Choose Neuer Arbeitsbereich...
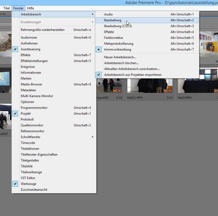Viewport: 218px width, 216px height. click(x=147, y=57)
